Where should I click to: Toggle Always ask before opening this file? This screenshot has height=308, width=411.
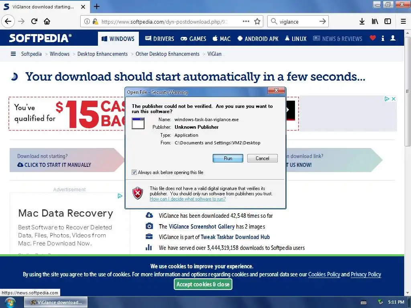pyautogui.click(x=134, y=172)
